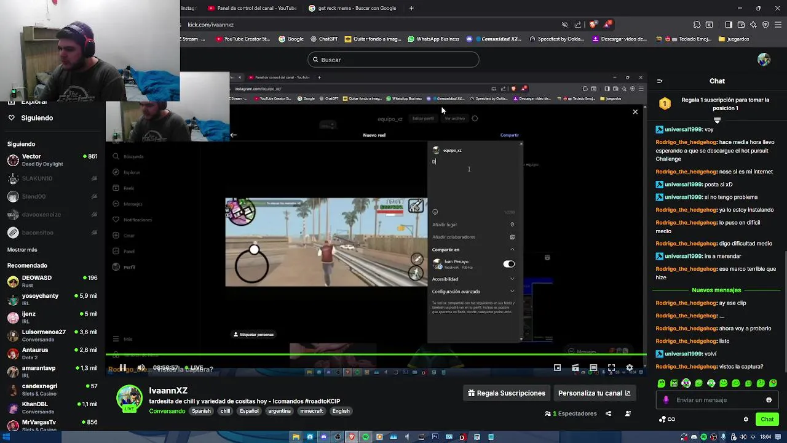The height and width of the screenshot is (443, 787).
Task: Jump to Nuevos mensajes in chat
Action: [x=716, y=290]
